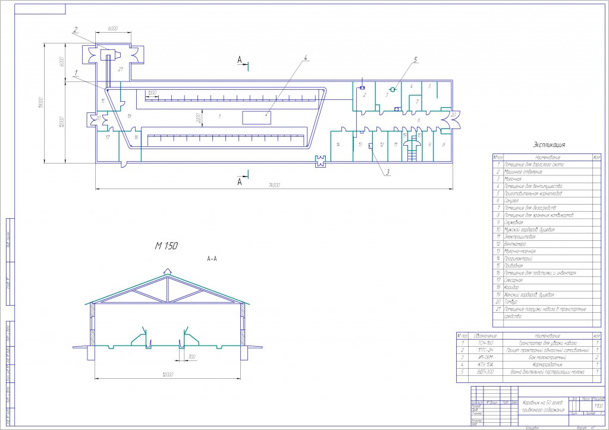The height and width of the screenshot is (430, 609).
Task: Click the "Санузел" row text
Action: pos(511,201)
